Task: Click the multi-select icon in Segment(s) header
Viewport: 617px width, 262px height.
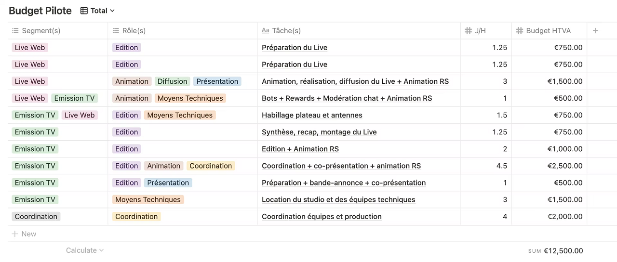Action: tap(15, 31)
